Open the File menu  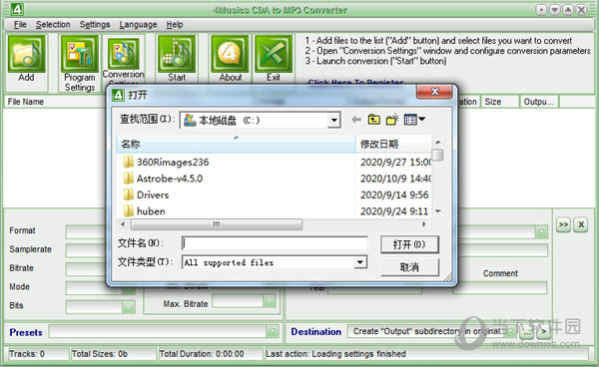click(20, 24)
